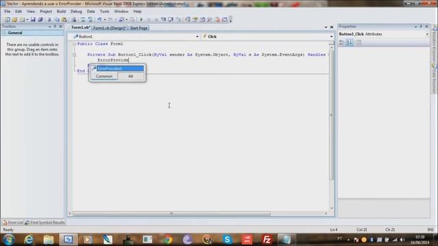Click the horizontal scrollbar of code editor

(172, 213)
